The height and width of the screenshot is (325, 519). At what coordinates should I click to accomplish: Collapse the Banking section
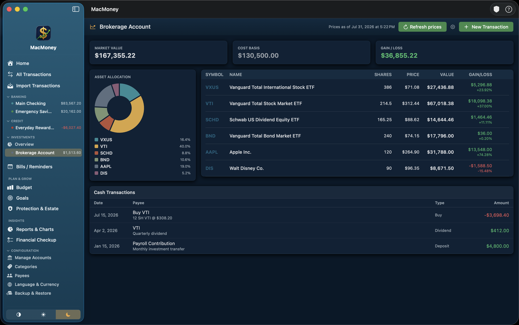8,97
